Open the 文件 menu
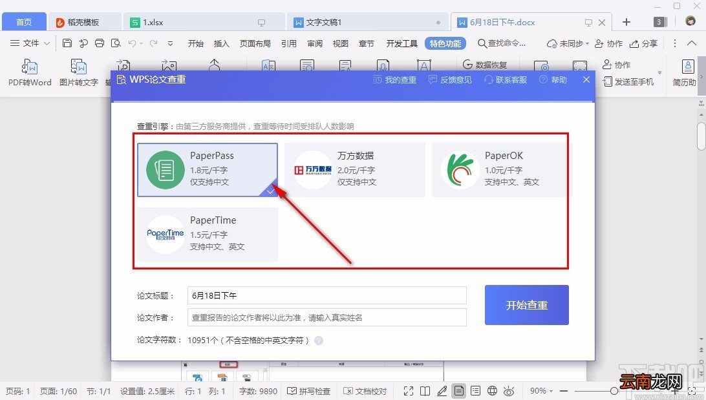Viewport: 706px width, 400px height. tap(30, 43)
